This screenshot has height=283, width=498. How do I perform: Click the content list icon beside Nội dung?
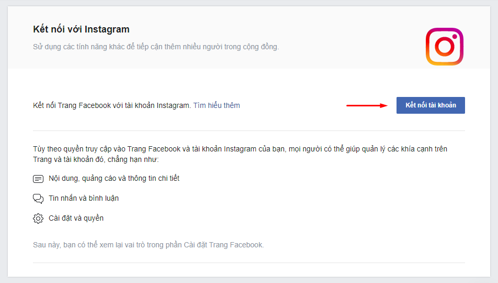(38, 179)
